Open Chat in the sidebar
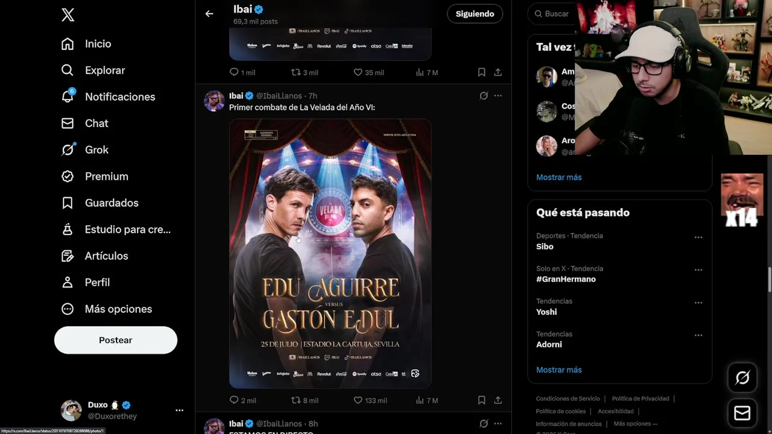The width and height of the screenshot is (772, 434). (x=85, y=123)
